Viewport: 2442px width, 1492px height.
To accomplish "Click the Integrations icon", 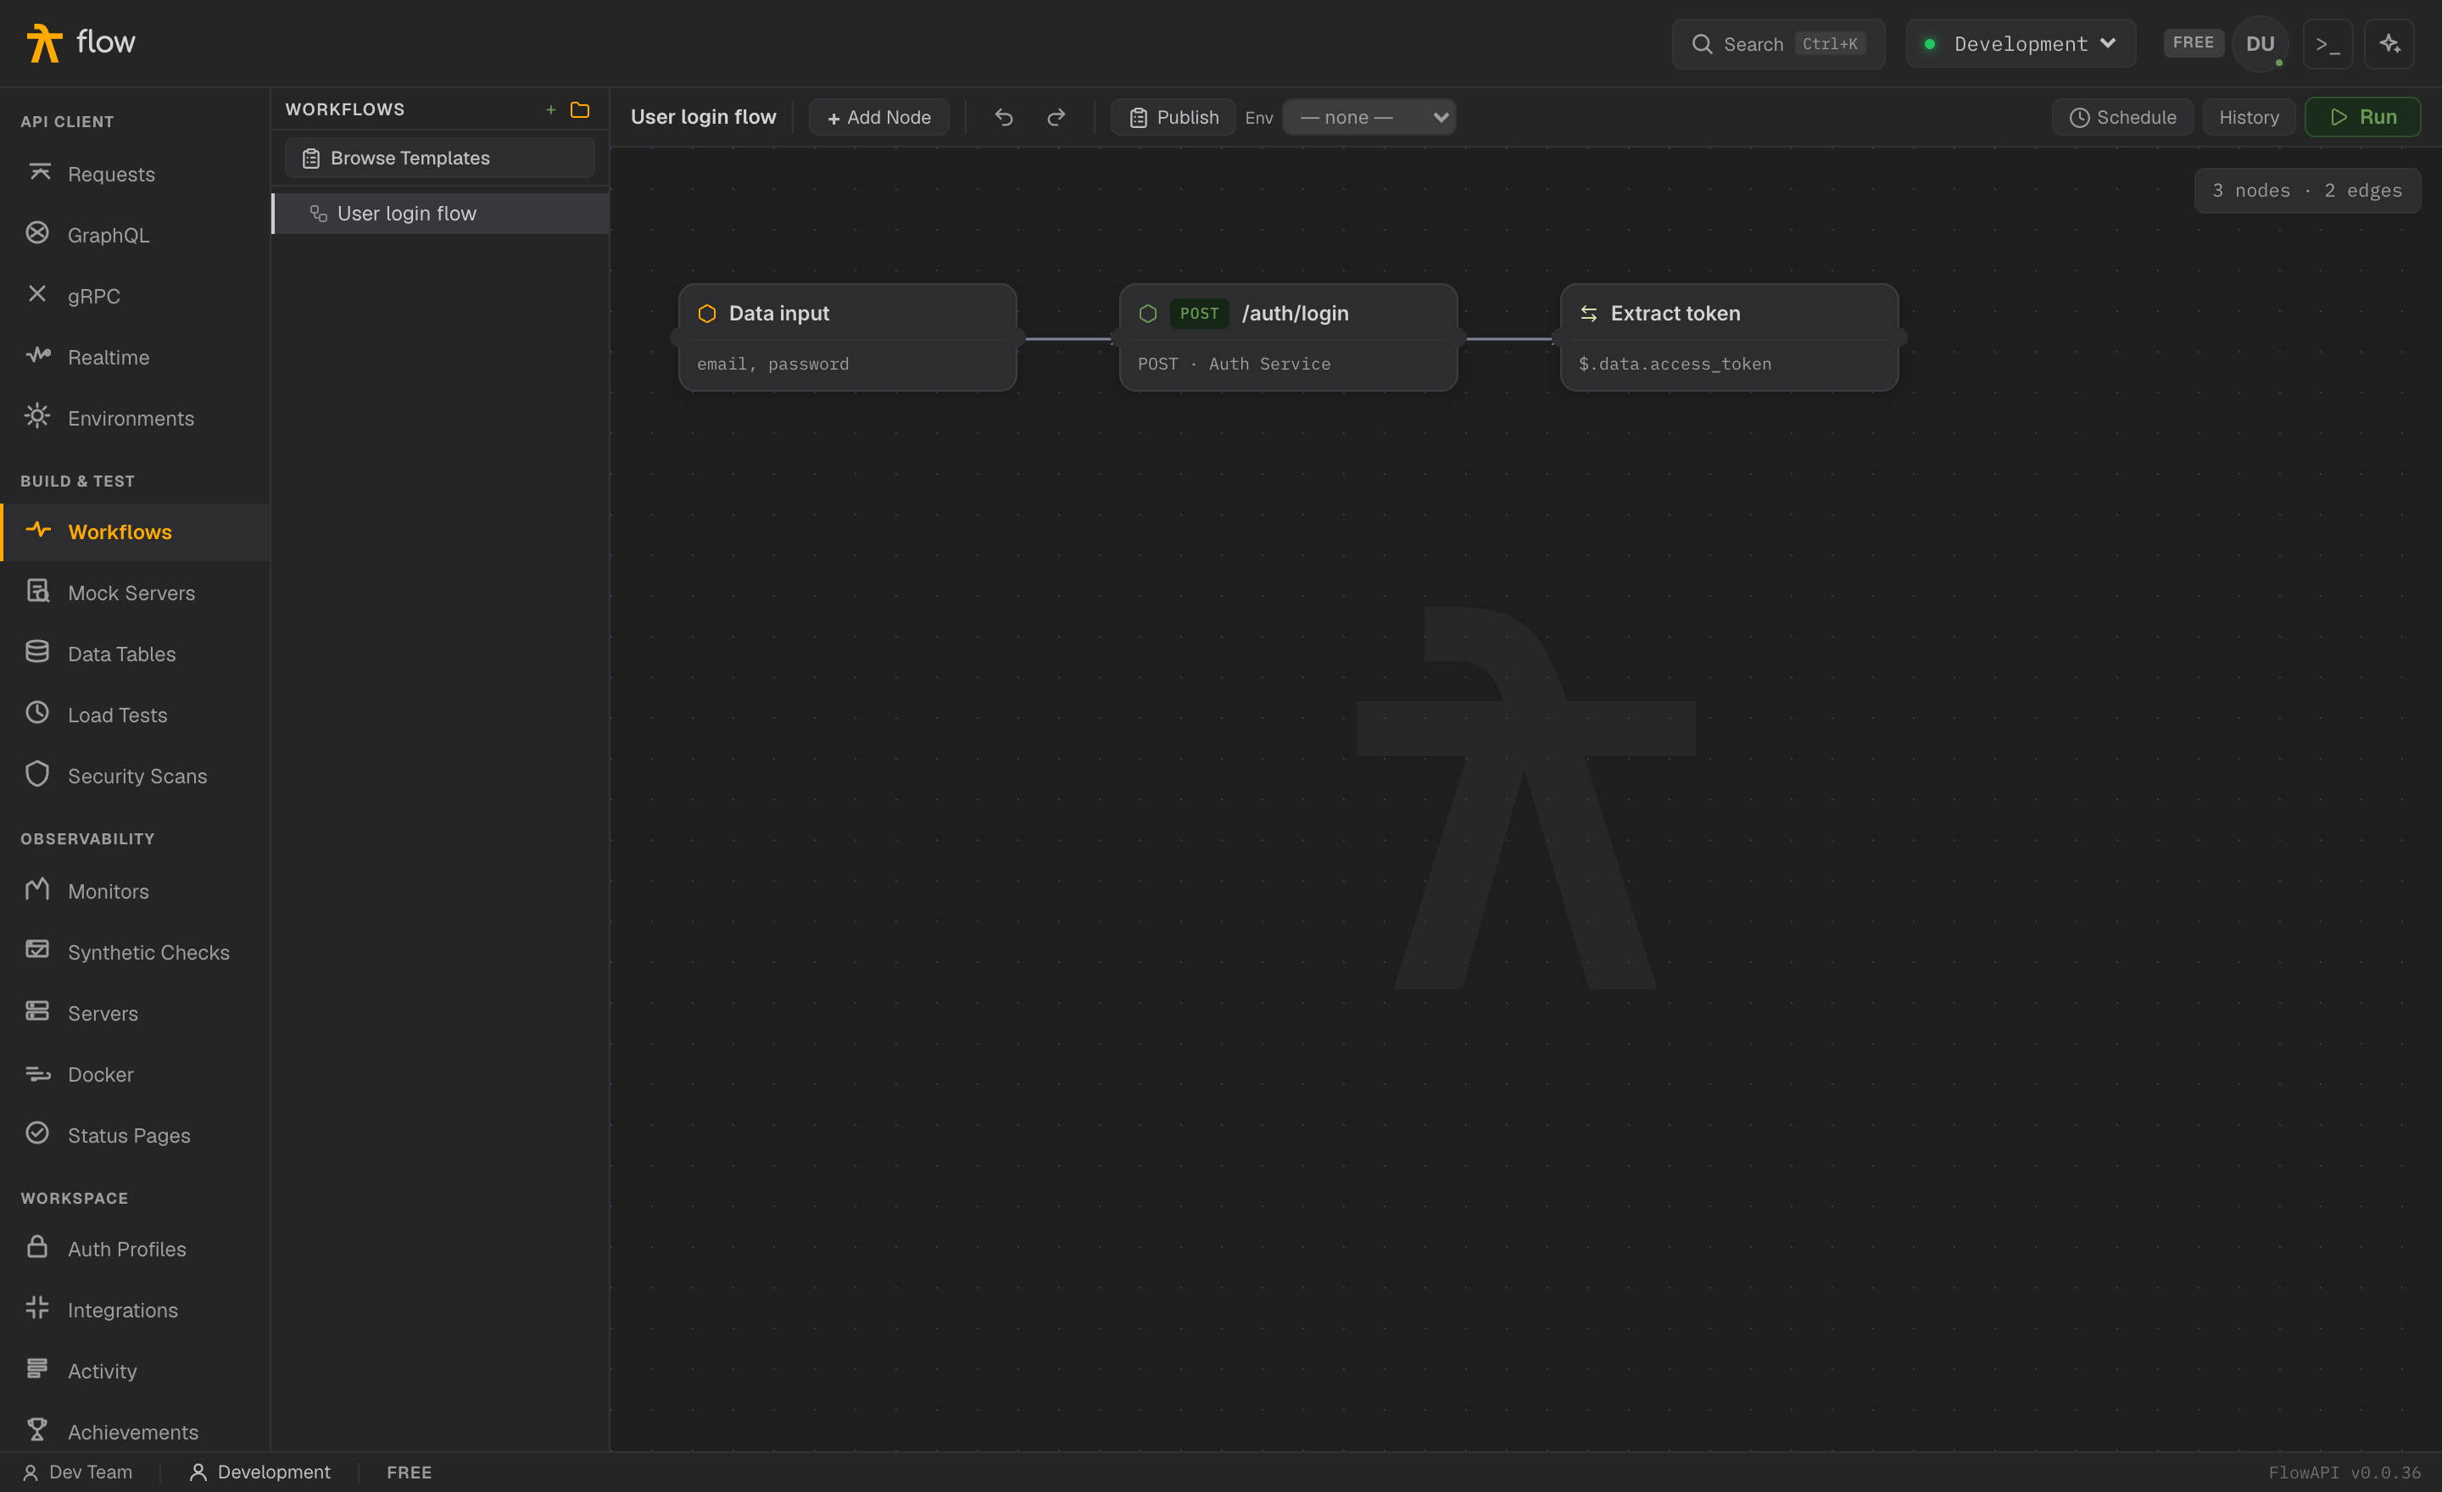I will tap(37, 1308).
